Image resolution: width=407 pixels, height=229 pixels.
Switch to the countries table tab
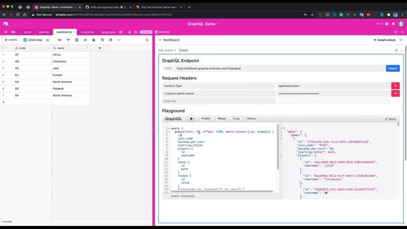click(87, 32)
